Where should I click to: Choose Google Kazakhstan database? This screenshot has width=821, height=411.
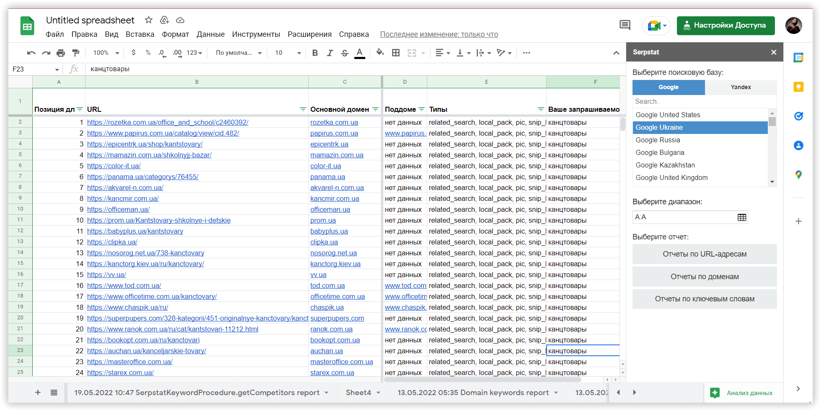(x=700, y=165)
